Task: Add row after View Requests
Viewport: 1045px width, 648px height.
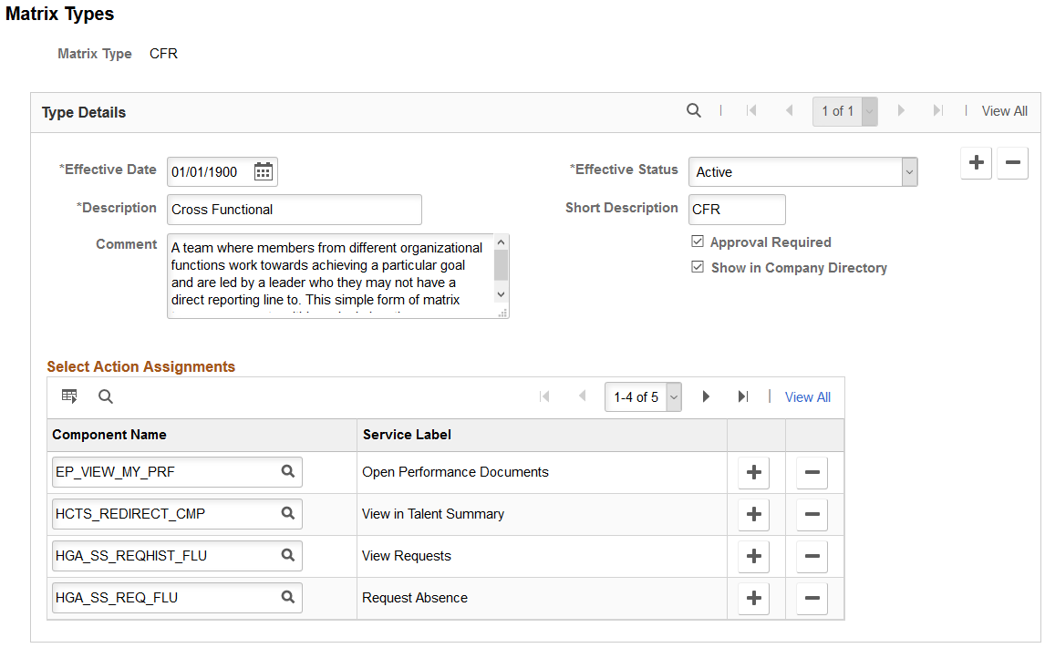Action: coord(754,556)
